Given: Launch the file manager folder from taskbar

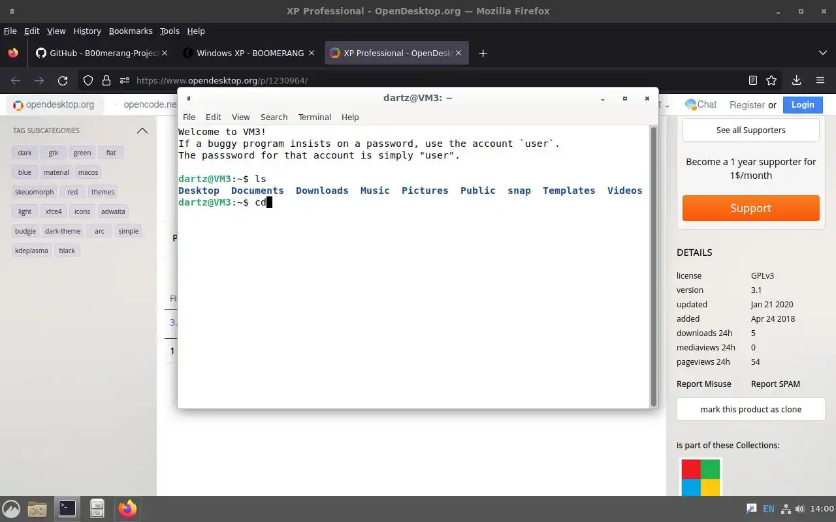Looking at the screenshot, I should 37,508.
